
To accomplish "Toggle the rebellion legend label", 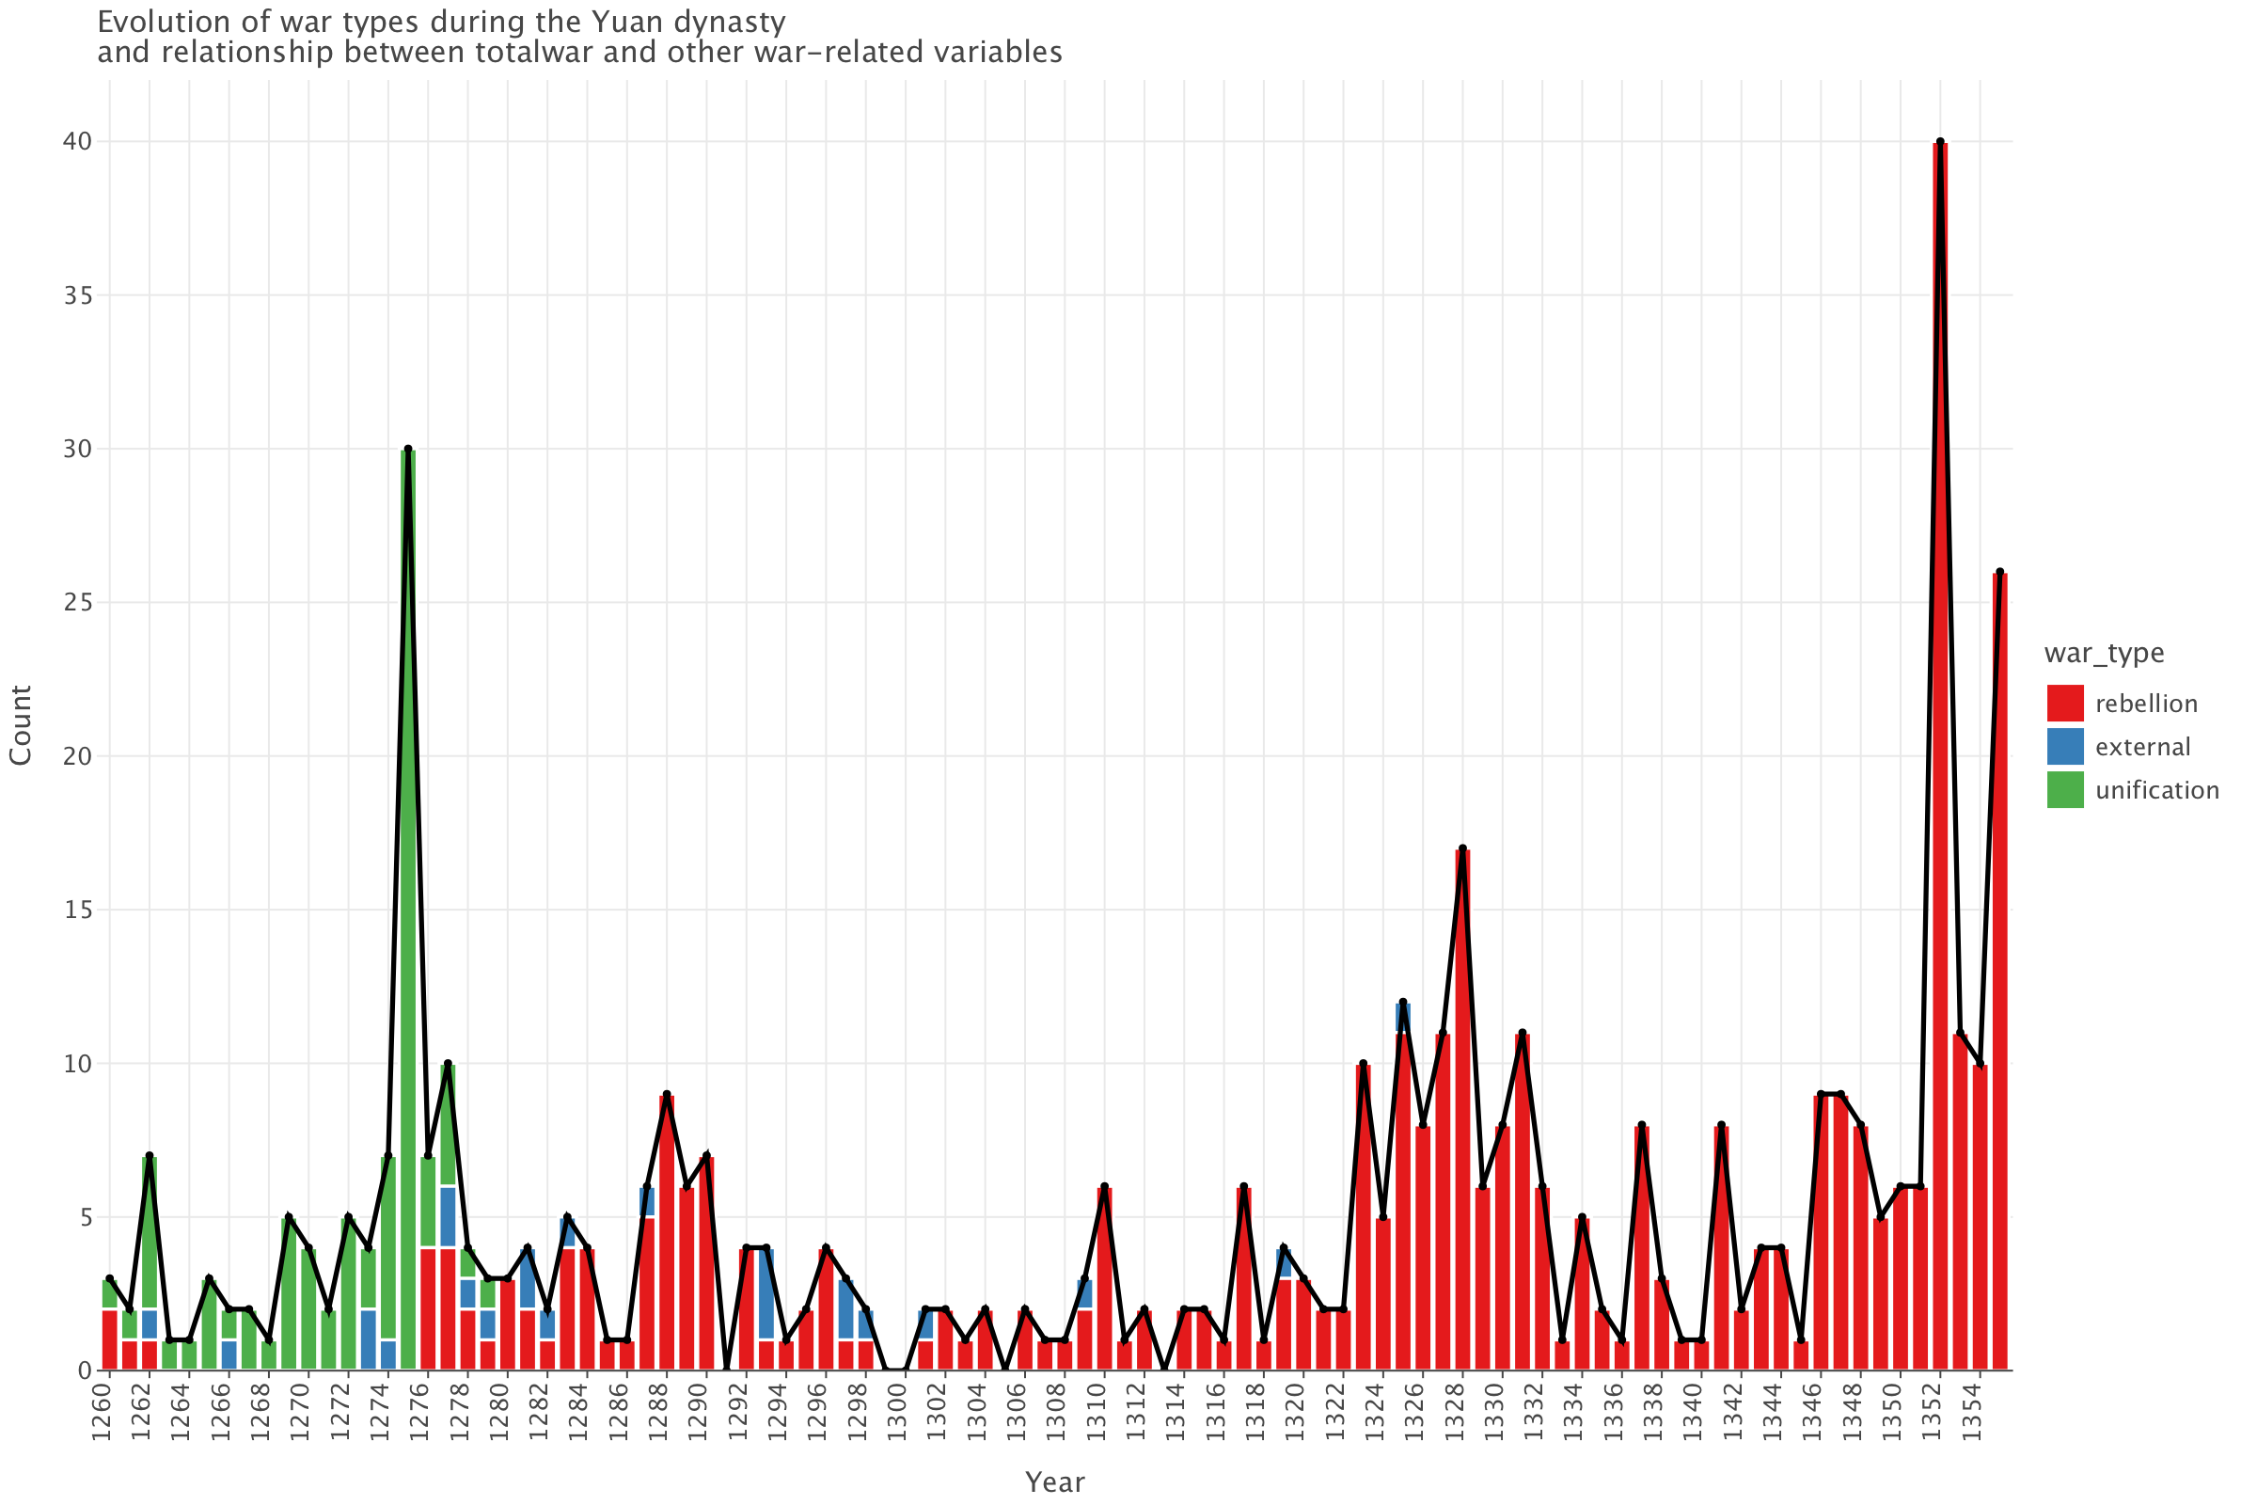I will pyautogui.click(x=2146, y=704).
